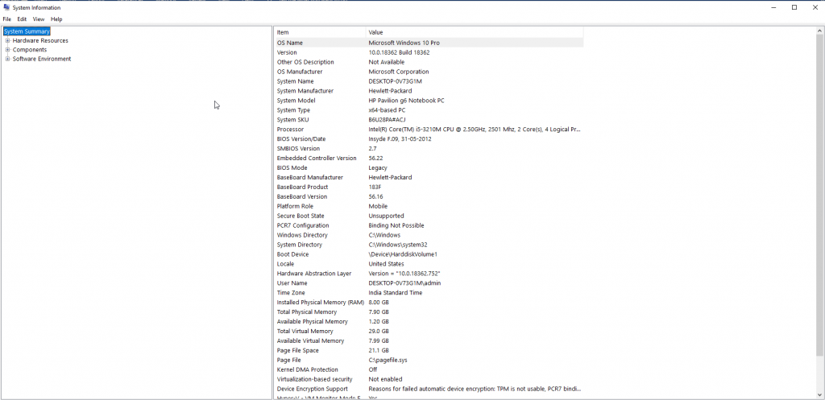Click the scroll up arrow of details pane

pos(820,31)
